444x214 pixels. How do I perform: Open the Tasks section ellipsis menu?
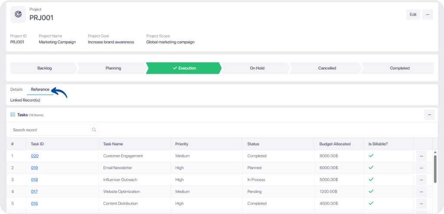tap(429, 115)
